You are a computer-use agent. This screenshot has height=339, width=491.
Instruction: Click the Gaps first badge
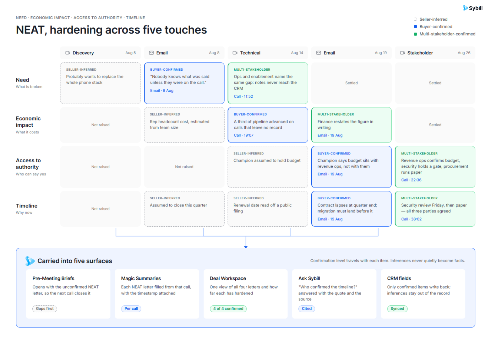tap(45, 309)
